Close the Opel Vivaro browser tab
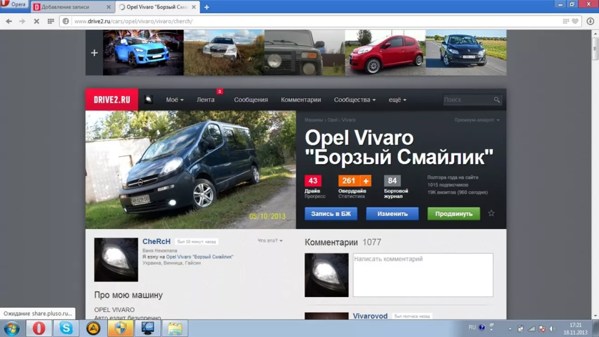 194,7
